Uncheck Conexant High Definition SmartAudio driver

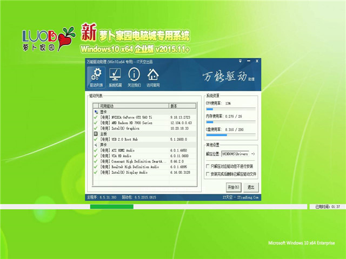(x=96, y=161)
